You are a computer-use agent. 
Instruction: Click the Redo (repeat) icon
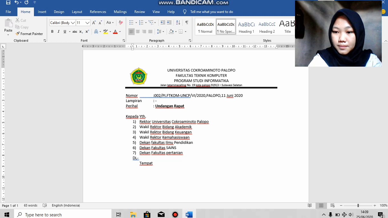(26, 2)
